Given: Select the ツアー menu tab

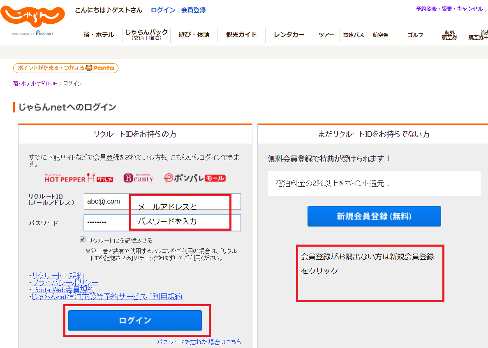Looking at the screenshot, I should coord(326,35).
